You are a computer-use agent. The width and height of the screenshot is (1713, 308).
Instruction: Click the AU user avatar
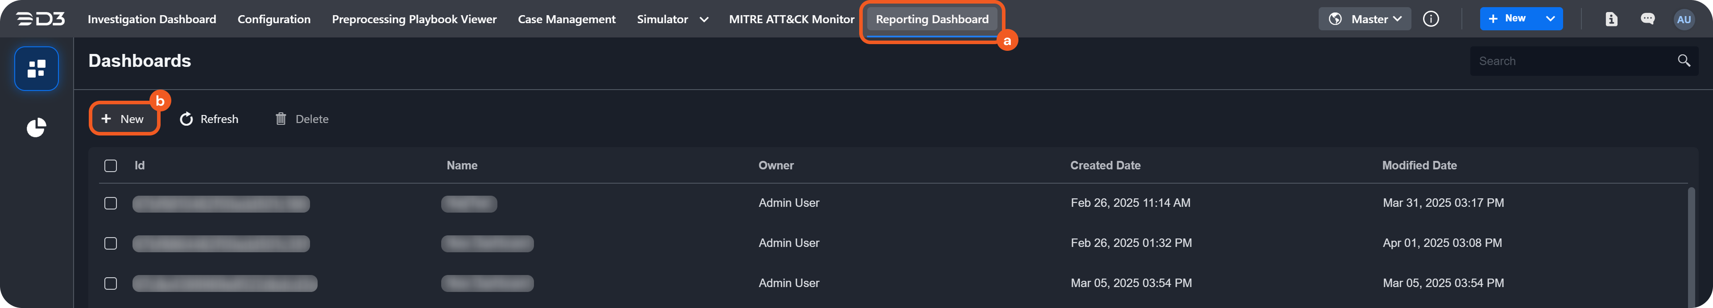coord(1683,19)
